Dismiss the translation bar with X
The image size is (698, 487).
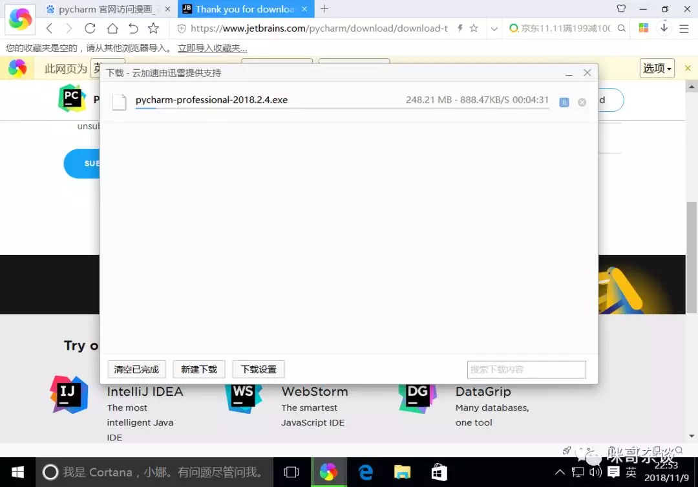[x=688, y=68]
